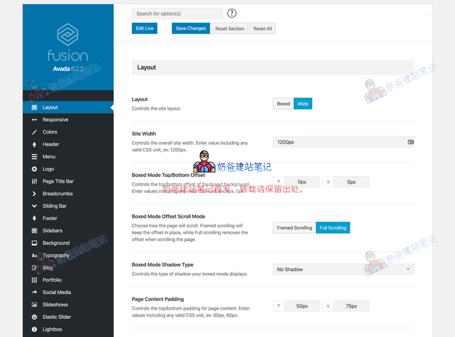This screenshot has width=455, height=337.
Task: Select the Wide layout option
Action: 303,104
